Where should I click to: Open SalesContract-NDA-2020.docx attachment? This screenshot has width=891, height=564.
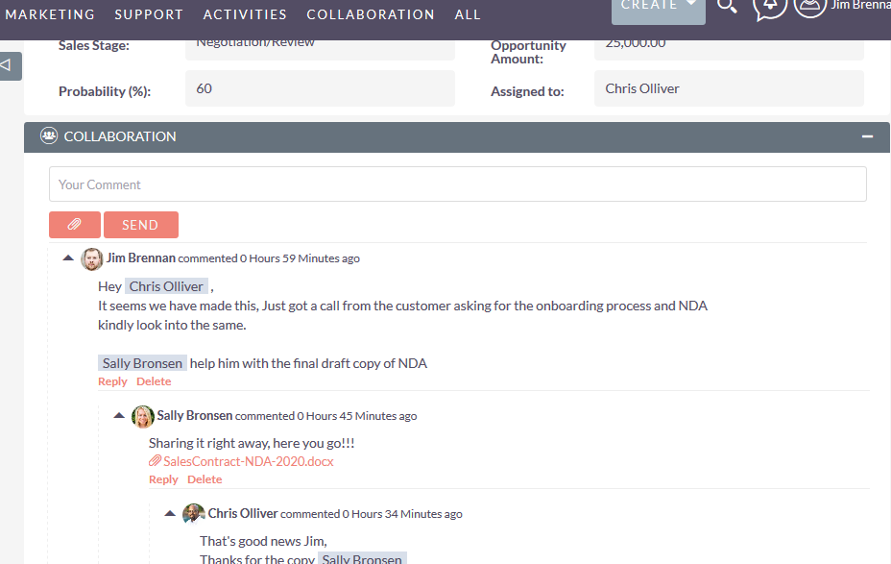tap(248, 461)
